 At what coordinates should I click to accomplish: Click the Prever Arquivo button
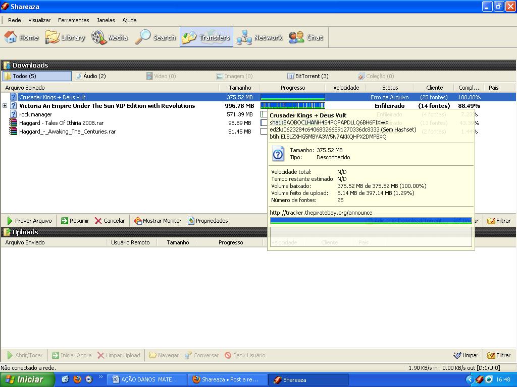(x=29, y=221)
